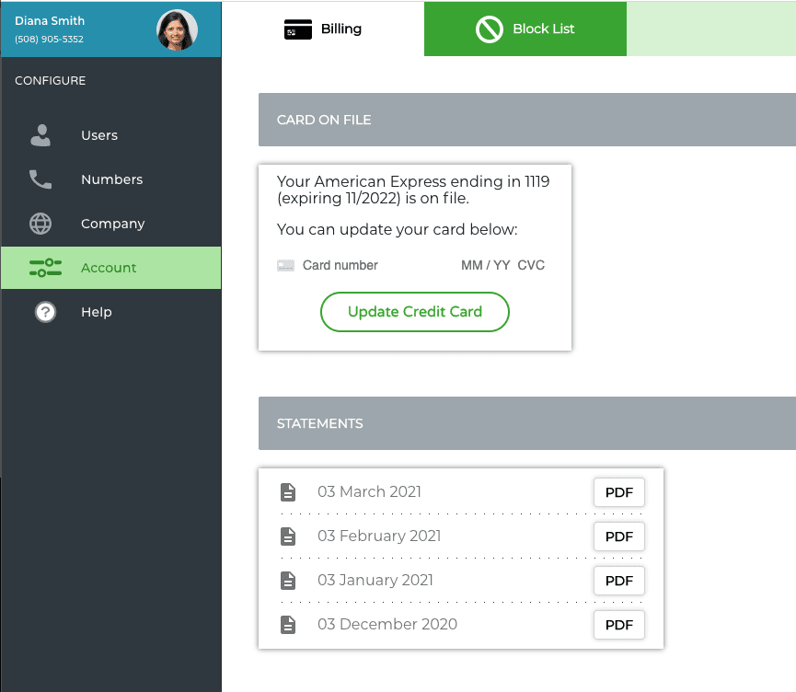Click the CVC entry field
This screenshot has width=796, height=692.
(531, 265)
